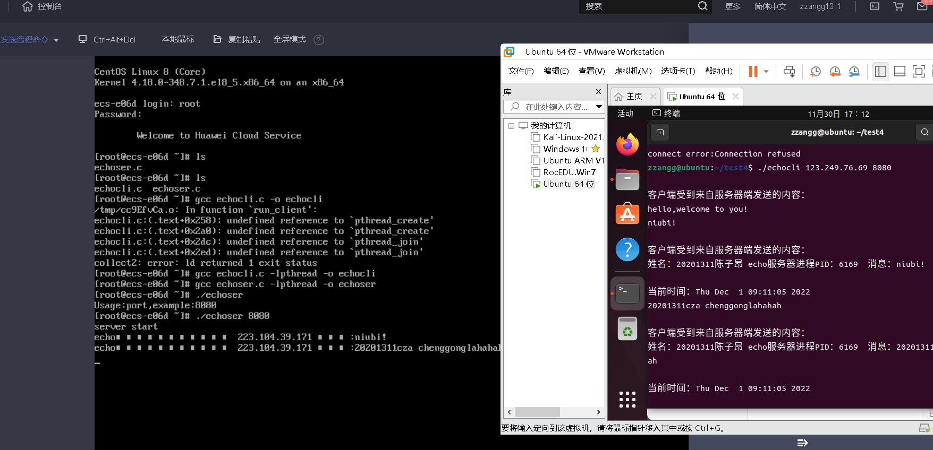Collapse 我的计算机 tree node
This screenshot has width=933, height=450.
511,126
